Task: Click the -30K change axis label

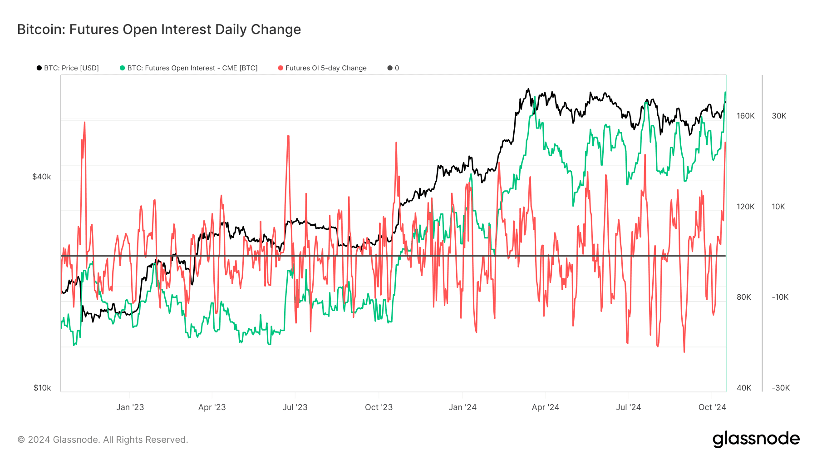Action: pos(781,388)
